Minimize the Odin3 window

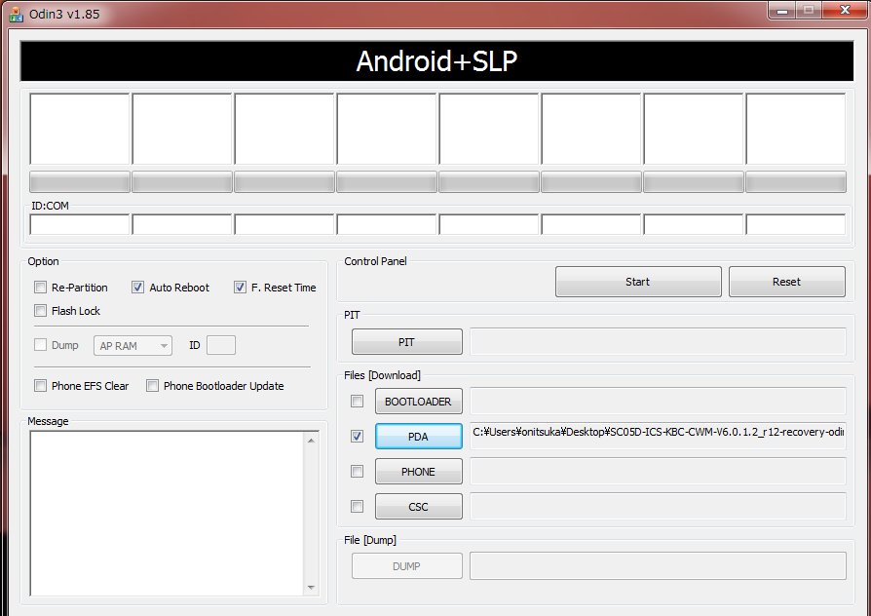[x=782, y=10]
